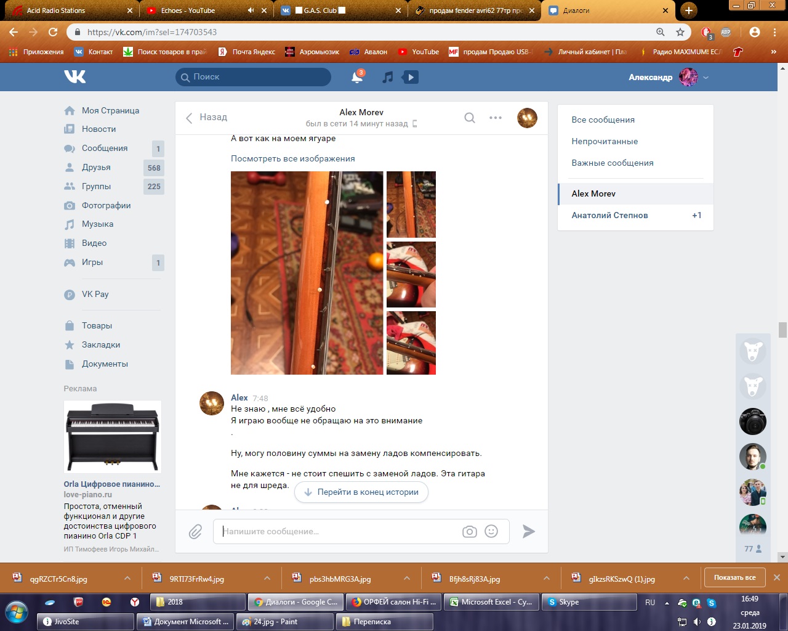The image size is (788, 631).
Task: Open VK Pay in sidebar
Action: [95, 294]
